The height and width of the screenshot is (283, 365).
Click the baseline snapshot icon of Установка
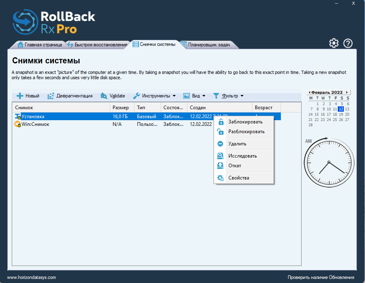[18, 117]
